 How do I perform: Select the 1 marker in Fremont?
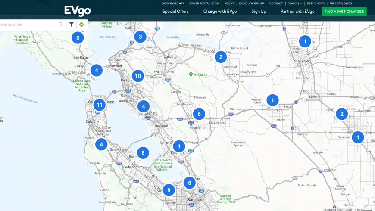click(x=179, y=146)
